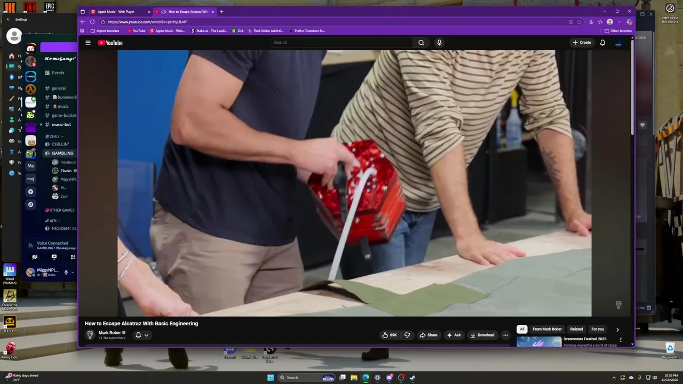The image size is (683, 384).
Task: Open File Explorer from the taskbar
Action: (x=354, y=378)
